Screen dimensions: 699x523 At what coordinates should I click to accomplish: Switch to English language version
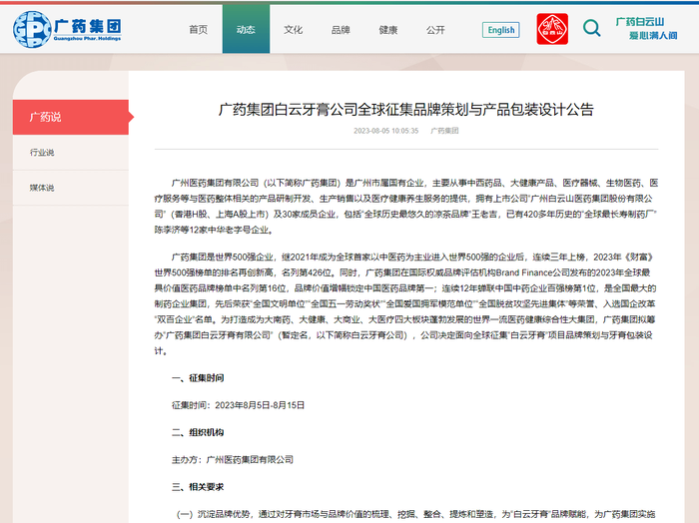tap(500, 30)
